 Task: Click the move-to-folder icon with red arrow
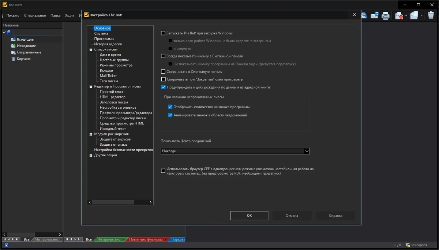399,15
